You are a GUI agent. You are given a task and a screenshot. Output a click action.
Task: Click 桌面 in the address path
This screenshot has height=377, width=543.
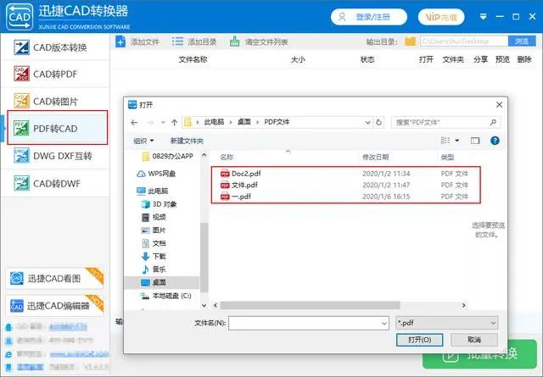tap(244, 122)
